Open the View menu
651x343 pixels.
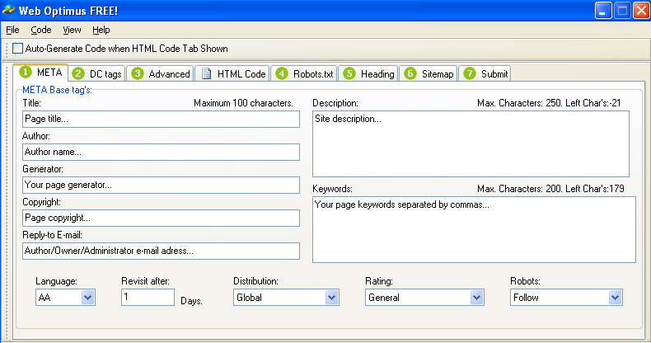point(73,30)
